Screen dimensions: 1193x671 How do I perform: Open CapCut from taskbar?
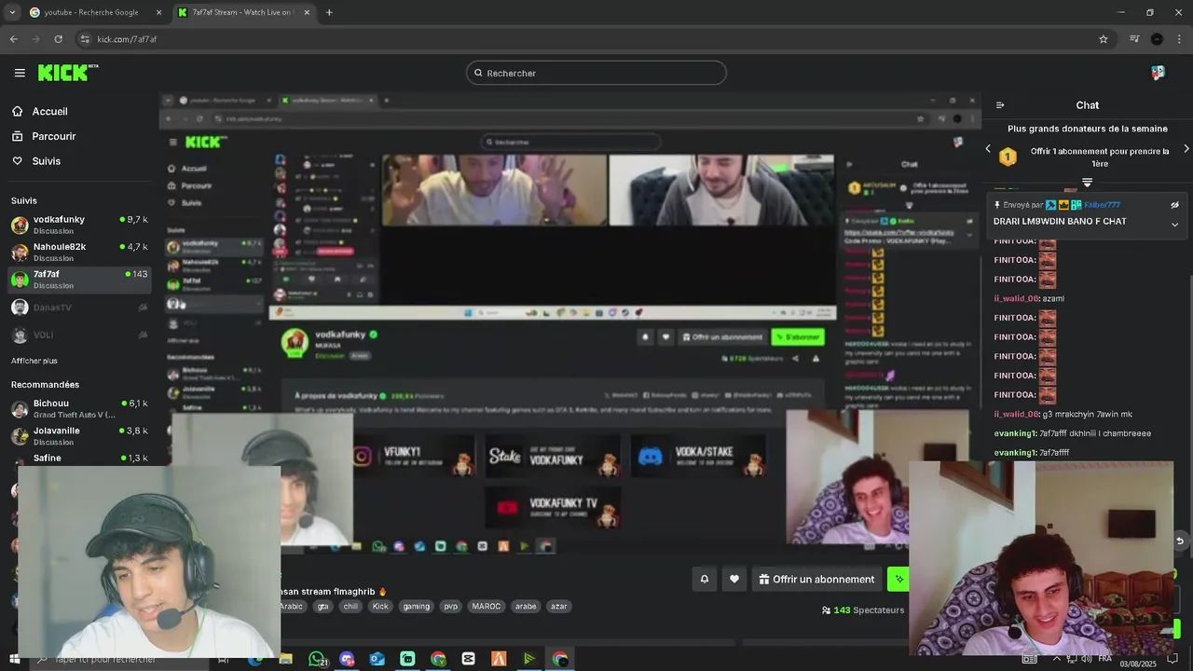(468, 659)
